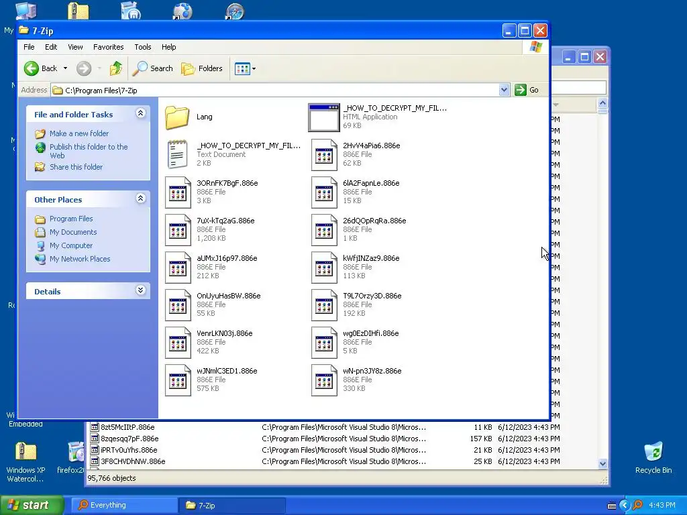Open the Views dropdown button
Image resolution: width=687 pixels, height=515 pixels.
click(245, 68)
